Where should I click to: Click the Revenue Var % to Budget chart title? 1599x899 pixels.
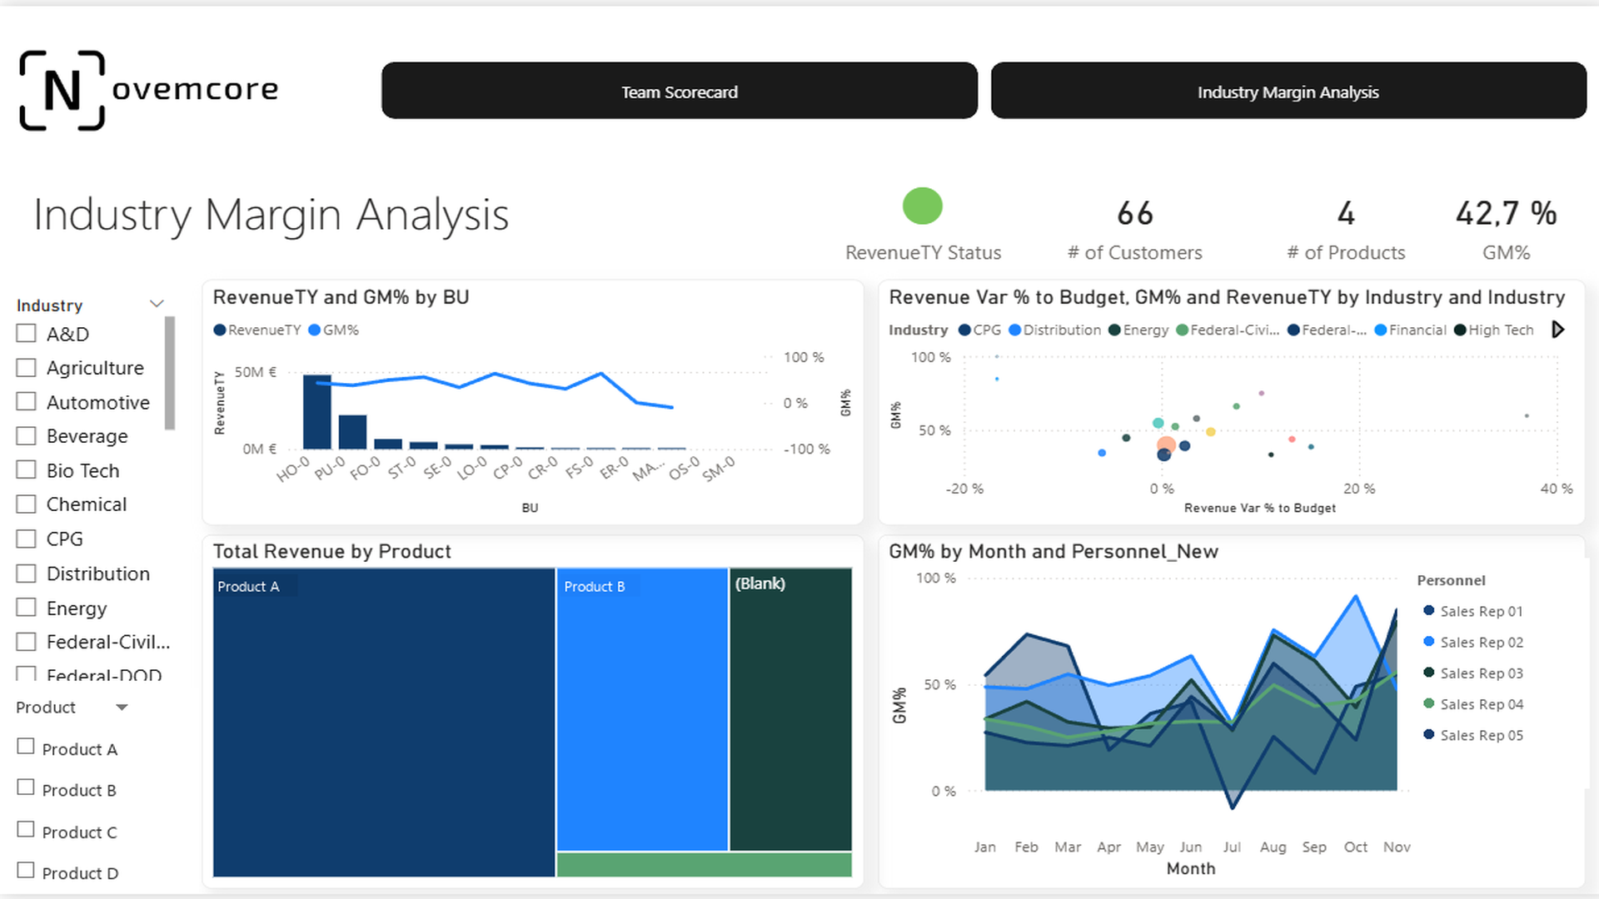point(1227,297)
